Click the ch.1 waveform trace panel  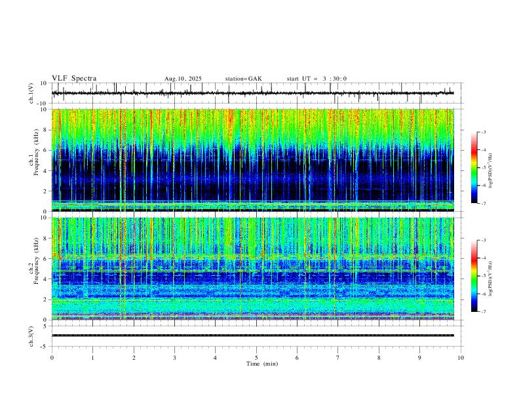coord(257,93)
